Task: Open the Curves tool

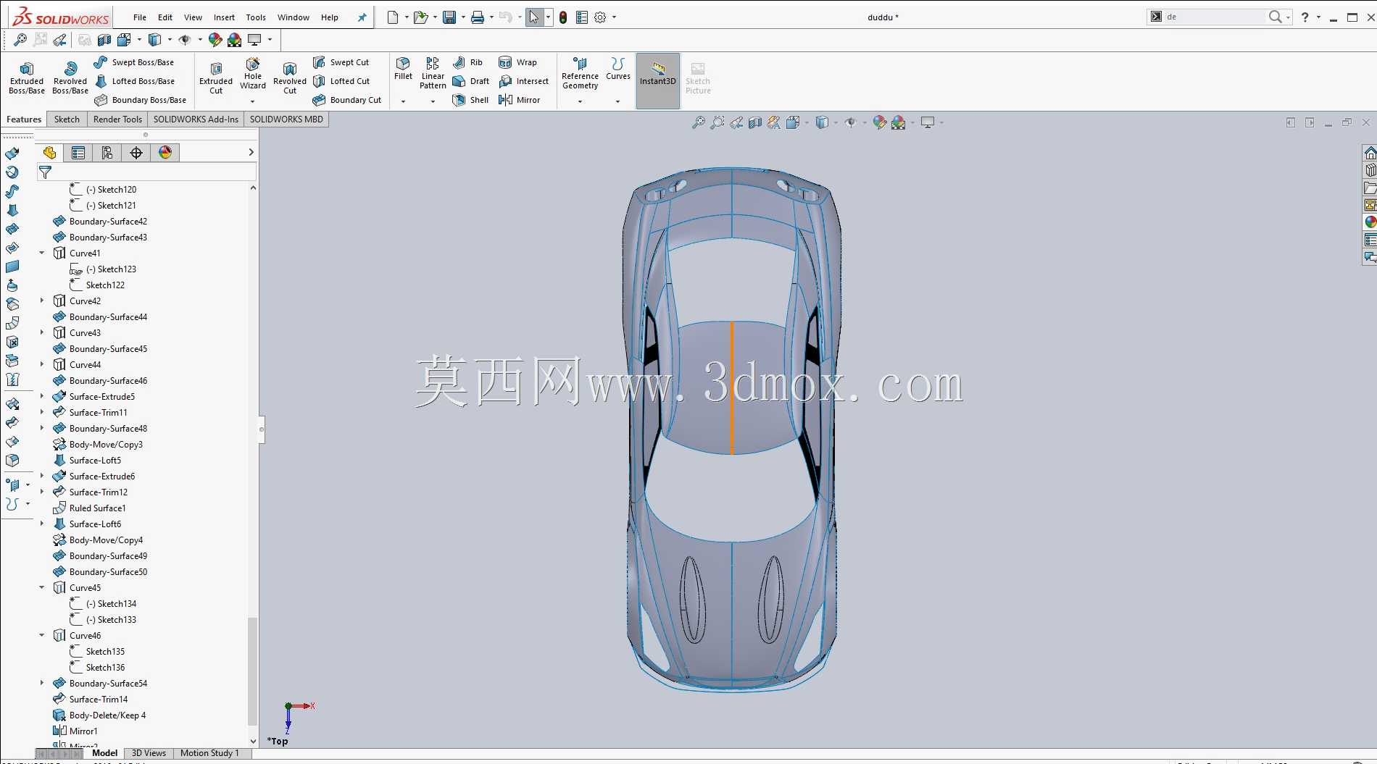Action: (x=618, y=69)
